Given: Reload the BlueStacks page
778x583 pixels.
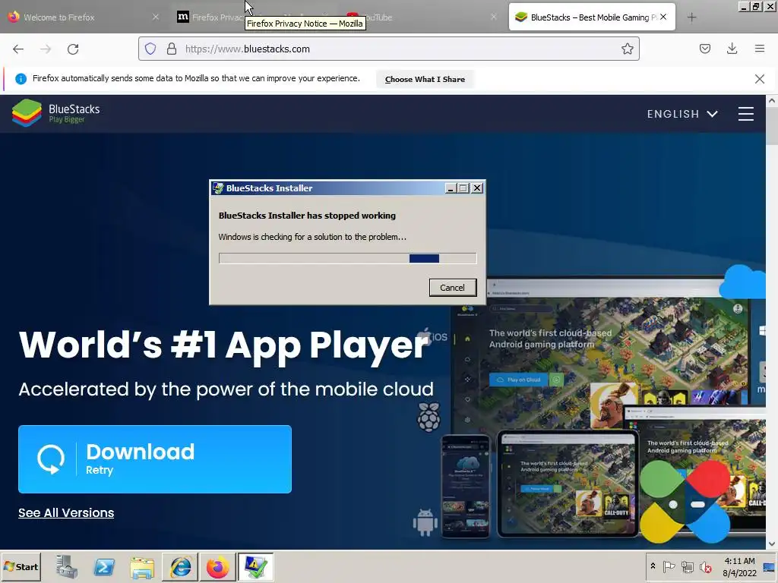Looking at the screenshot, I should (73, 49).
